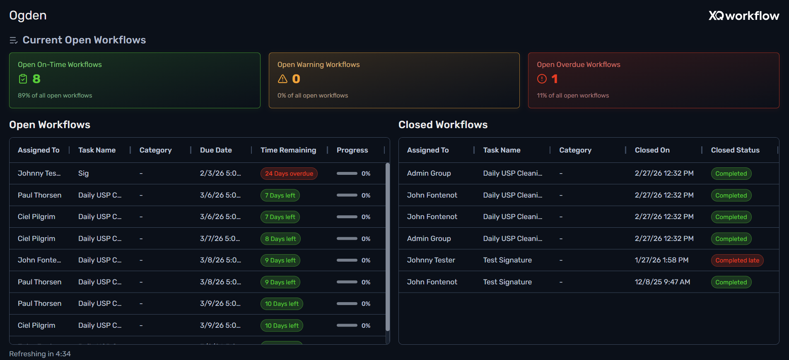The height and width of the screenshot is (360, 789).
Task: Click Test Signature task in Johnny Tester row
Action: pos(507,260)
